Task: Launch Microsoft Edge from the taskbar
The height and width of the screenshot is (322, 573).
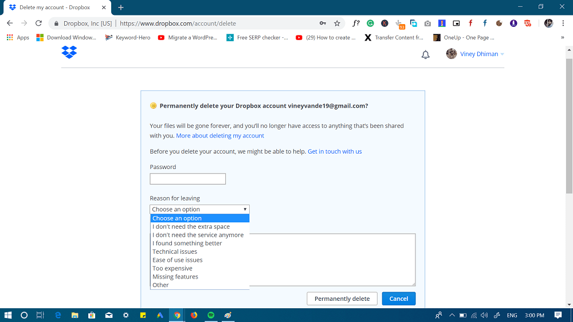Action: click(x=58, y=315)
